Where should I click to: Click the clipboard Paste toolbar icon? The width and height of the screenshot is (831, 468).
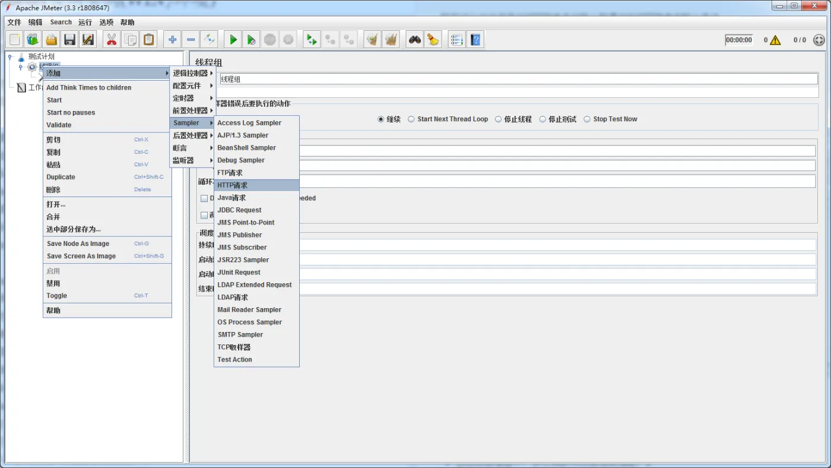pos(148,40)
